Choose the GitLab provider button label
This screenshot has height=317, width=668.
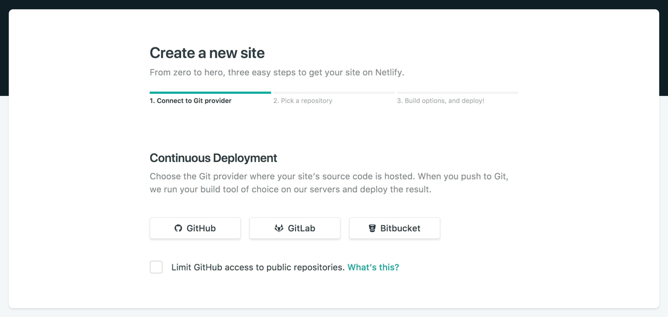[x=301, y=228]
